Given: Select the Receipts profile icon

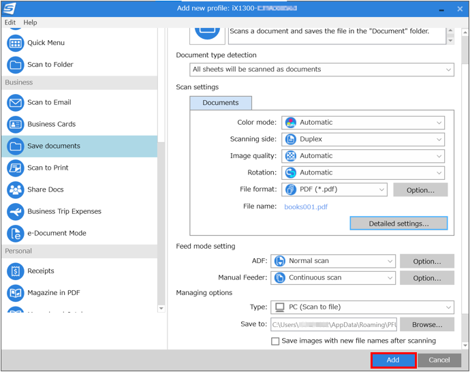Looking at the screenshot, I should click(15, 271).
